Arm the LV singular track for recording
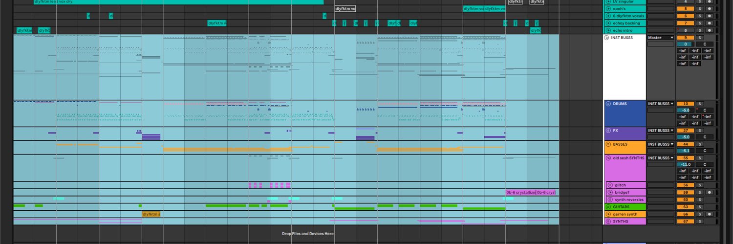This screenshot has height=244, width=733. tap(709, 1)
